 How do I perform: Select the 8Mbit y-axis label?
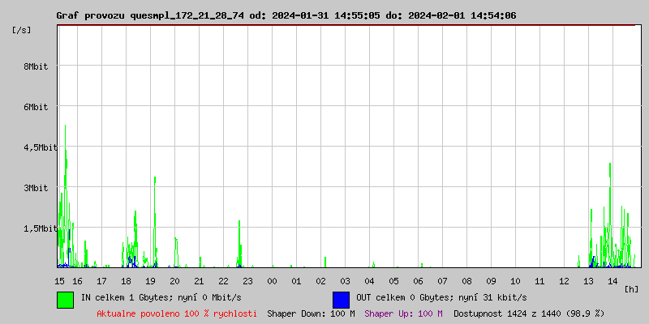click(x=36, y=66)
